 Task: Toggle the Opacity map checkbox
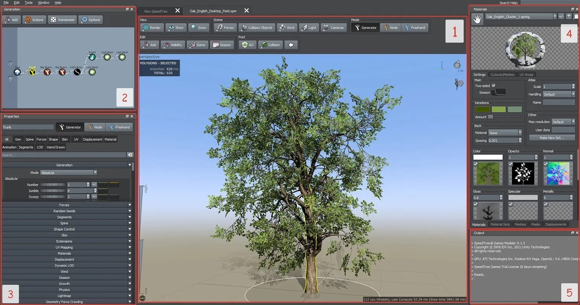(x=511, y=164)
